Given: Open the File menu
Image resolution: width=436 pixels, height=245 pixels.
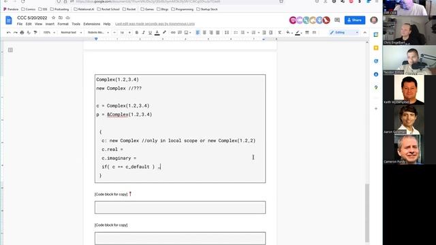Looking at the screenshot, I should (x=20, y=24).
